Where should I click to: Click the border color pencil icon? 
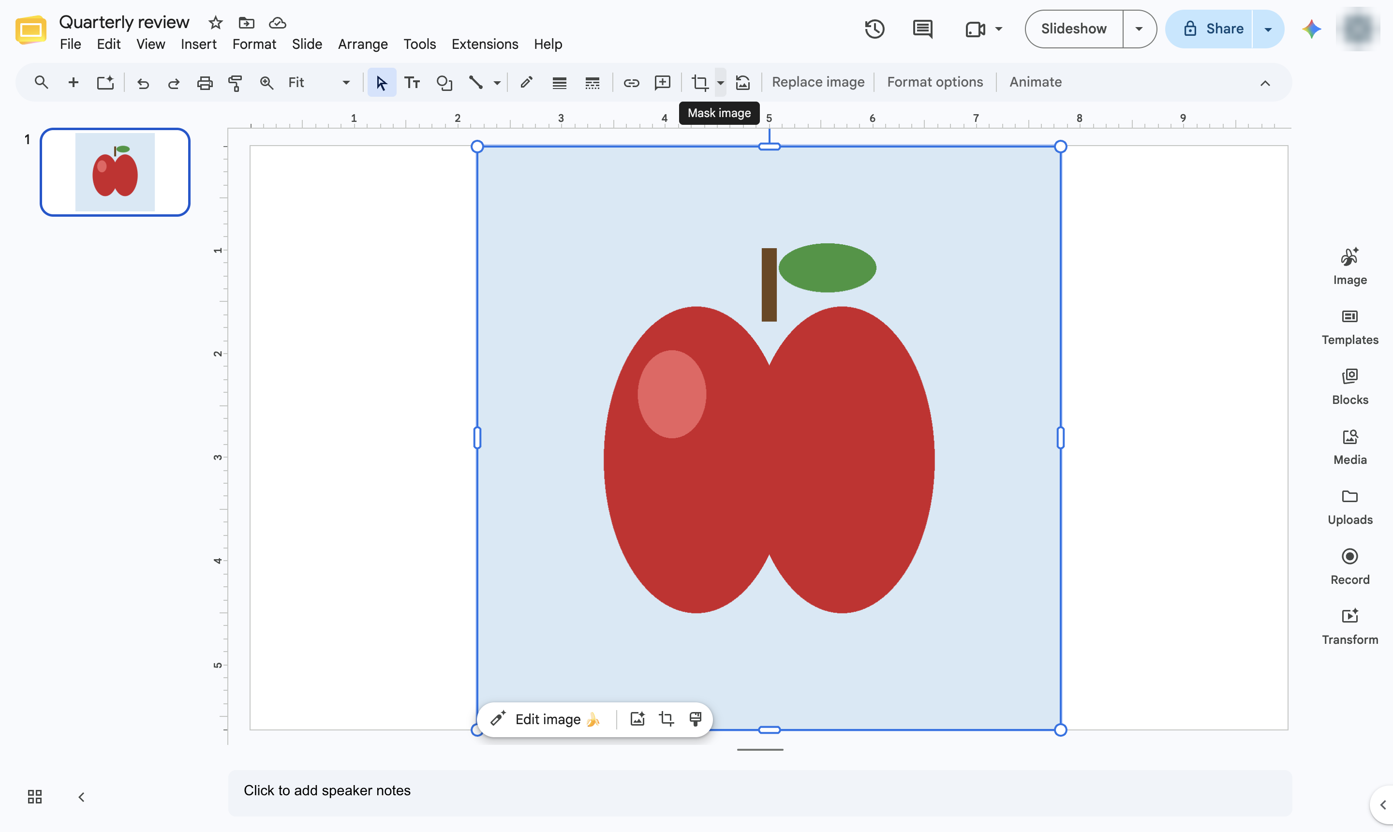click(x=526, y=82)
